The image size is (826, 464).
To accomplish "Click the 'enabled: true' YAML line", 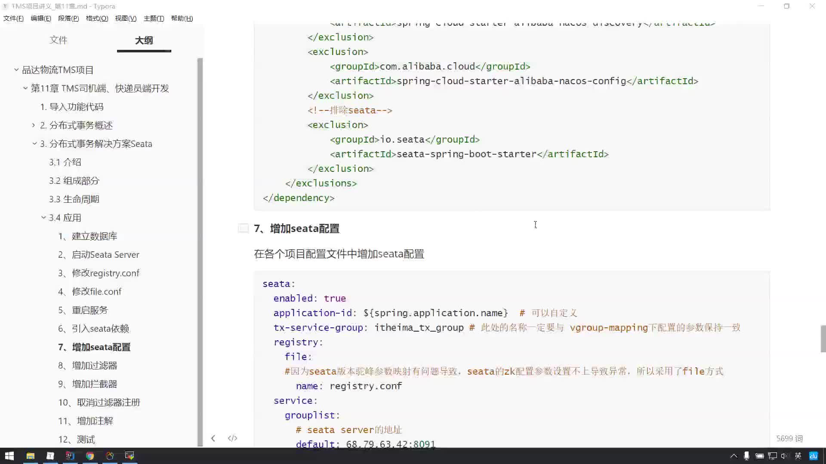I will (309, 298).
